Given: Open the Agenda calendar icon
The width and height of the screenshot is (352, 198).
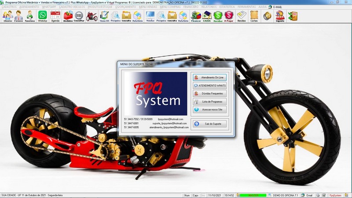Looking at the screenshot, I should click(55, 16).
